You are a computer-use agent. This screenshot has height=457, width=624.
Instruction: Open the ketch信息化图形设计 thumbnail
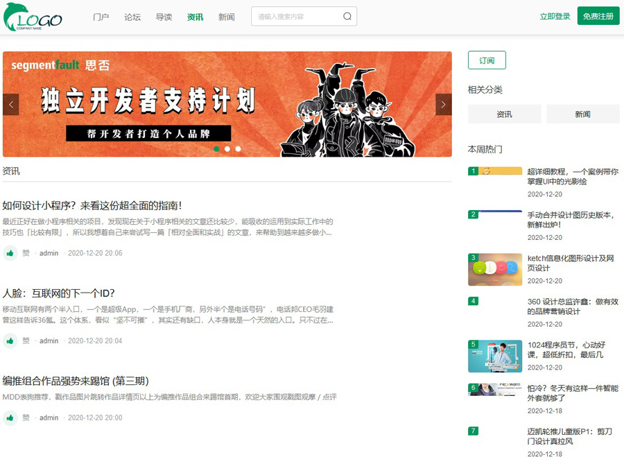(495, 270)
